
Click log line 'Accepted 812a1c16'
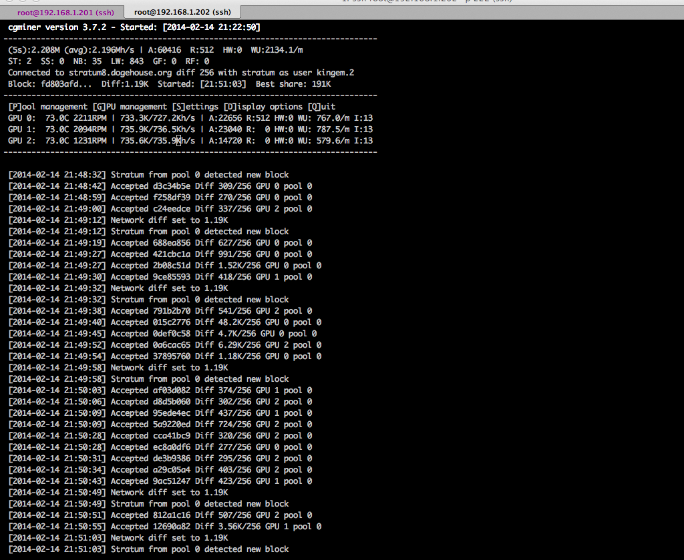coord(160,515)
